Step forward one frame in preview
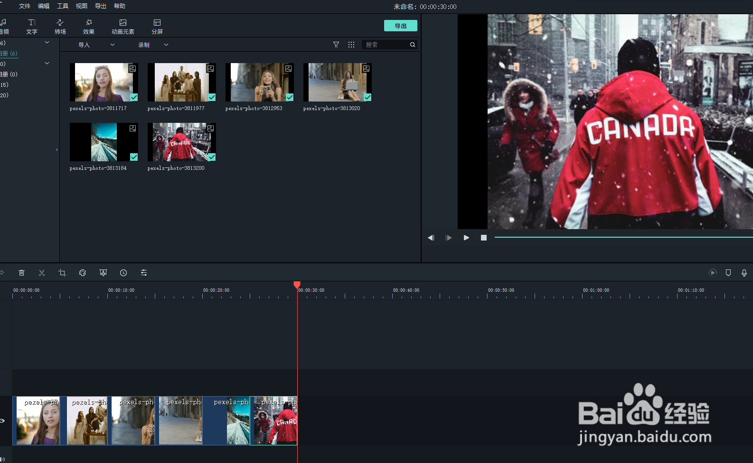 [x=449, y=238]
